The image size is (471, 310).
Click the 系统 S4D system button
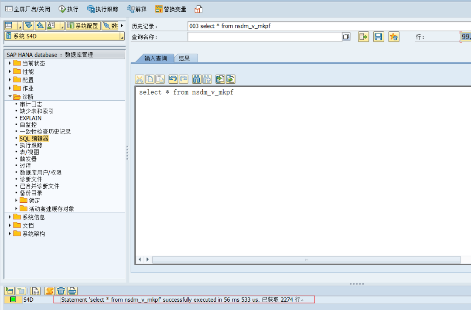(62, 36)
